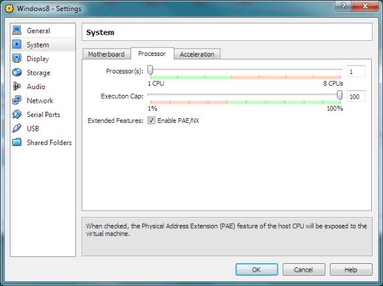Switch to the Motherboard tab
The width and height of the screenshot is (383, 286).
106,54
